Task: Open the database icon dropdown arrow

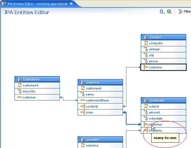Action: click(164, 13)
